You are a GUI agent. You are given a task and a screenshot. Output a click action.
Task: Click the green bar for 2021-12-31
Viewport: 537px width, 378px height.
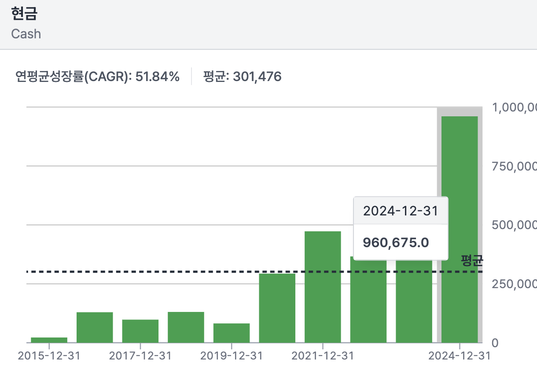(x=323, y=286)
